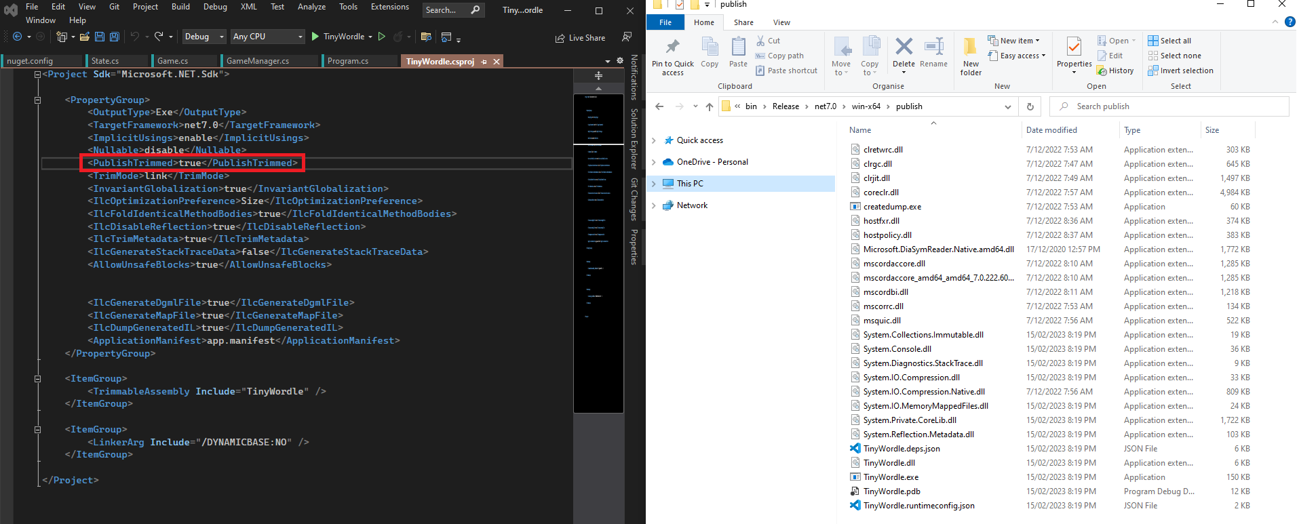
Task: Start debugging TinyWordle with green play button
Action: tap(315, 37)
